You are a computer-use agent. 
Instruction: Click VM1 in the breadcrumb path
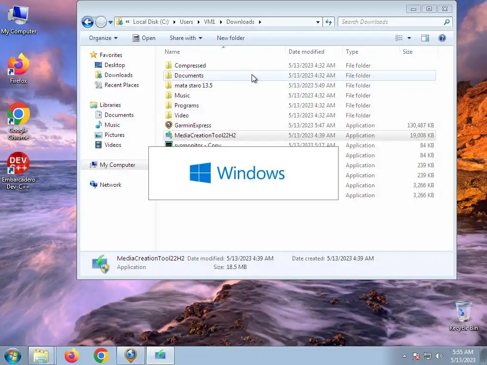tap(209, 22)
